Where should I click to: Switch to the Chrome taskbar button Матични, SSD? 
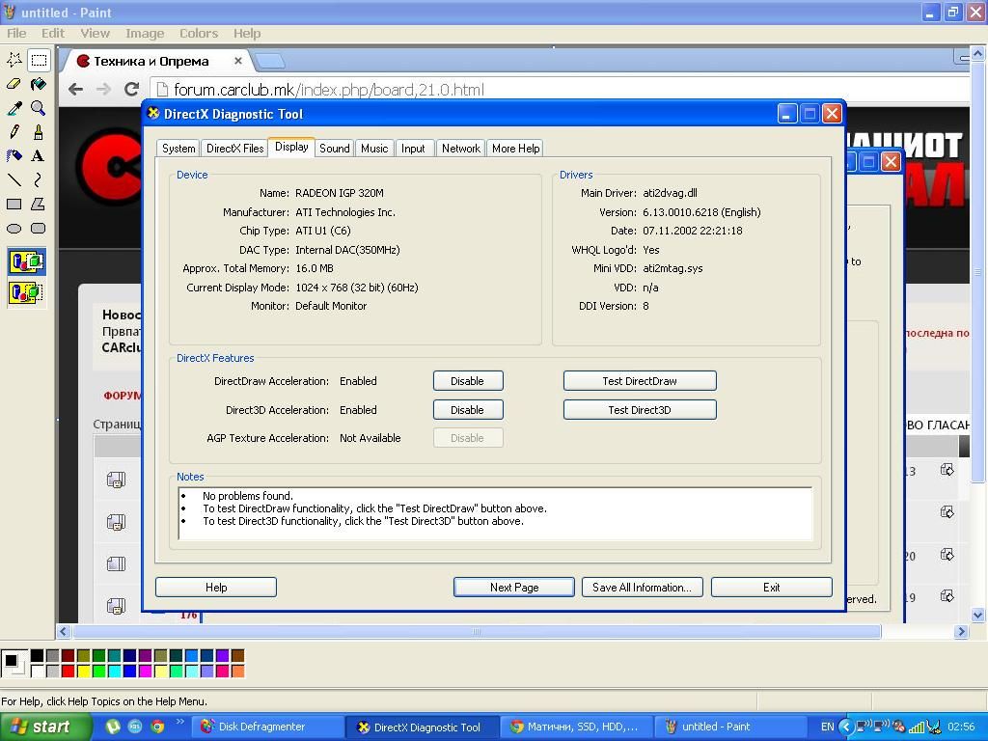[577, 727]
